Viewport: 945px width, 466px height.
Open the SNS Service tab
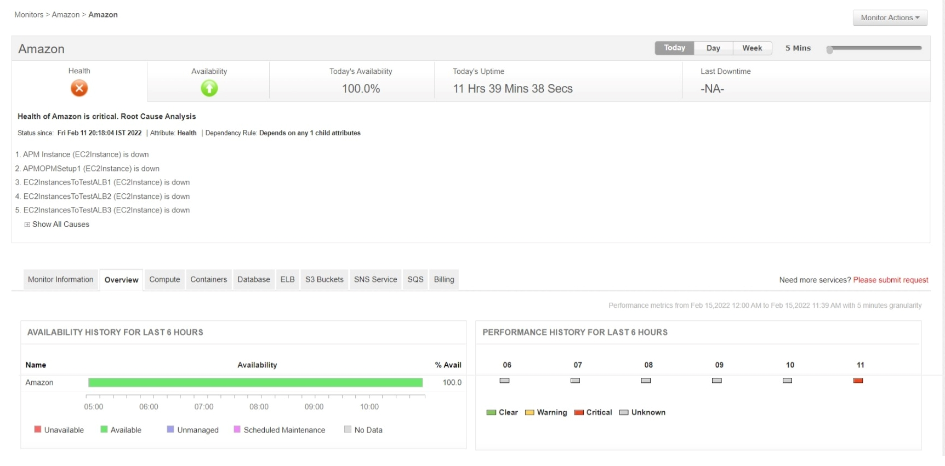point(375,280)
